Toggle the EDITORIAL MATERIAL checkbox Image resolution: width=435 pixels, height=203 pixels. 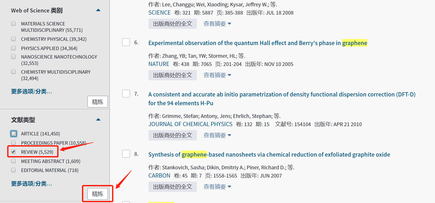click(14, 170)
